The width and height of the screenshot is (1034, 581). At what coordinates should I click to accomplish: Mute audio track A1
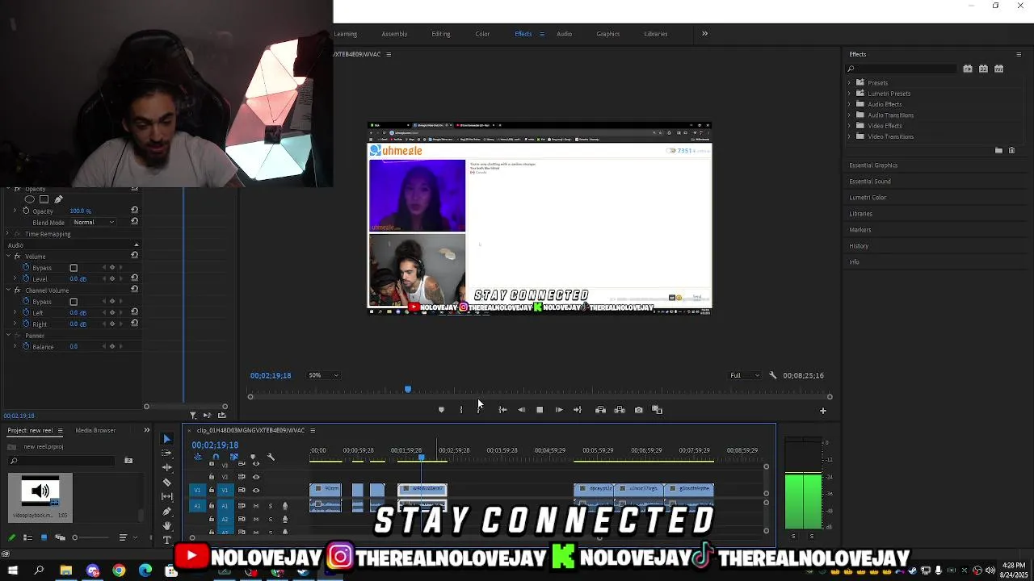pos(256,506)
